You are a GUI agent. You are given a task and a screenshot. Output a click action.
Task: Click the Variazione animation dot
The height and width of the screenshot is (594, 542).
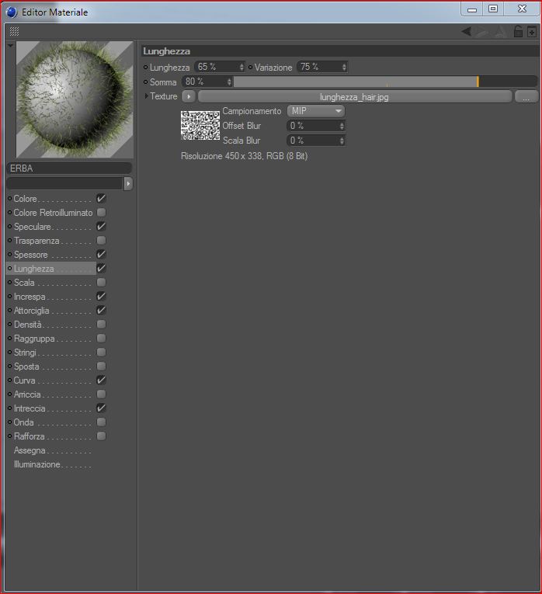point(250,68)
